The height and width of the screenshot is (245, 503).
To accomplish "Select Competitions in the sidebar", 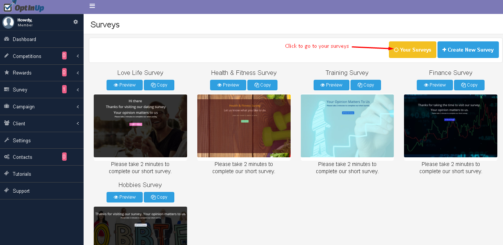I will pos(42,56).
